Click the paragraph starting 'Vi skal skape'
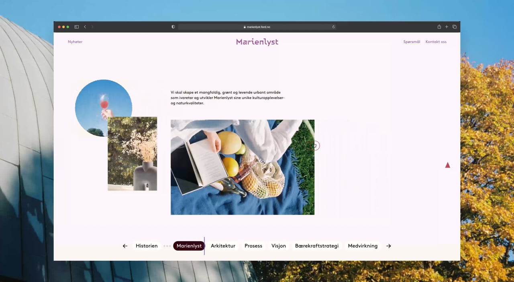Screen dimensions: 514x282 coord(228,97)
